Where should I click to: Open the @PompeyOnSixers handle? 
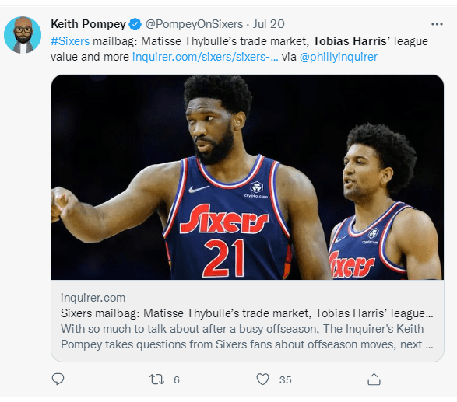[194, 24]
